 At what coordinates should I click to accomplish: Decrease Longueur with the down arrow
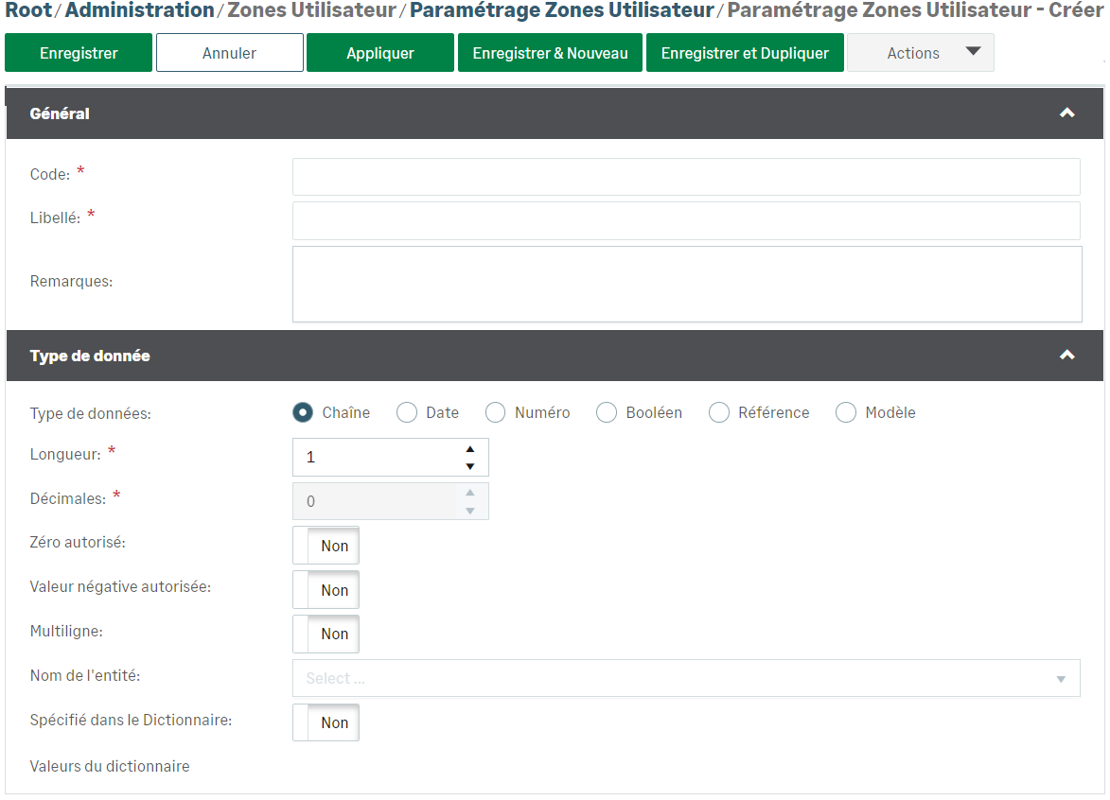(x=469, y=466)
